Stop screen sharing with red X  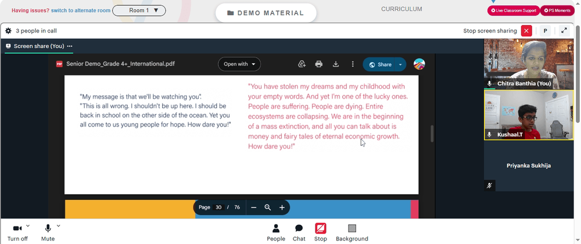coord(526,31)
